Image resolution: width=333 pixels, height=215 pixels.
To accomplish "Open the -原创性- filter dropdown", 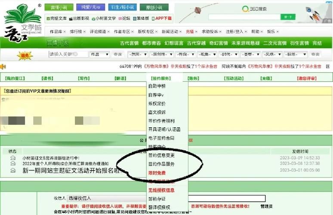I will coord(162,54).
